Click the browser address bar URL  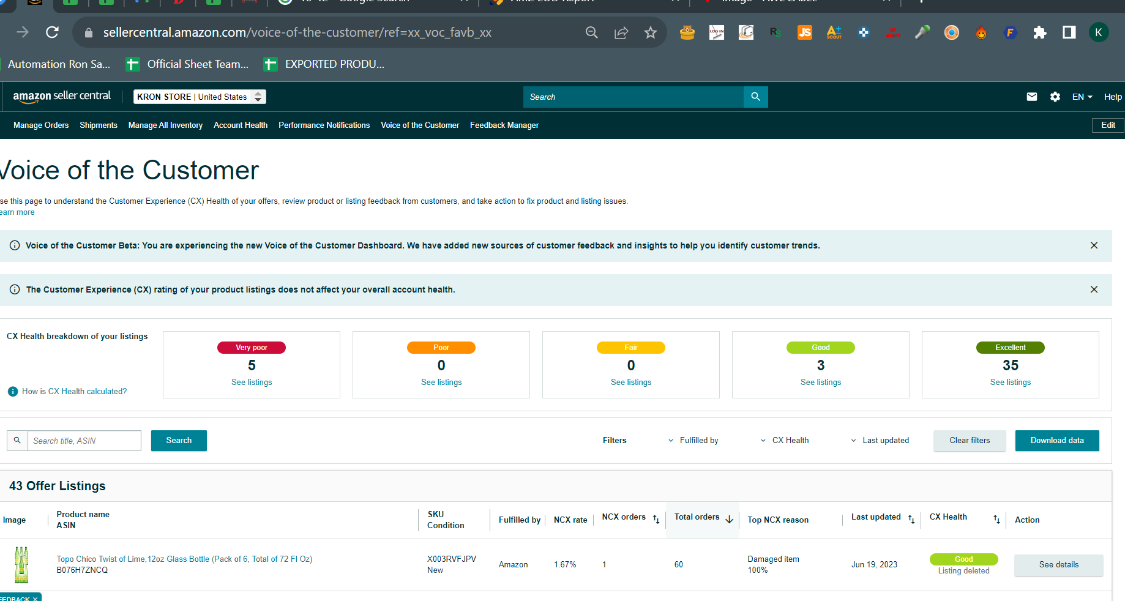[x=297, y=32]
